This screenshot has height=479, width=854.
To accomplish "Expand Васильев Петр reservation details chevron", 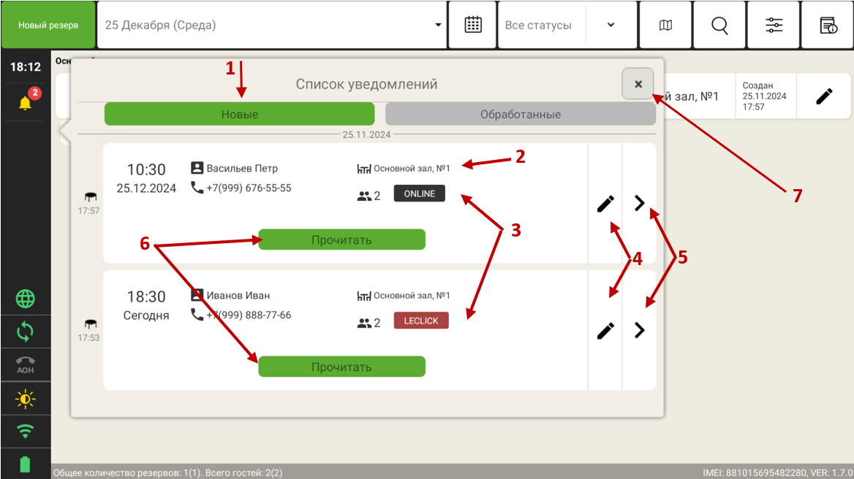I will pyautogui.click(x=640, y=203).
